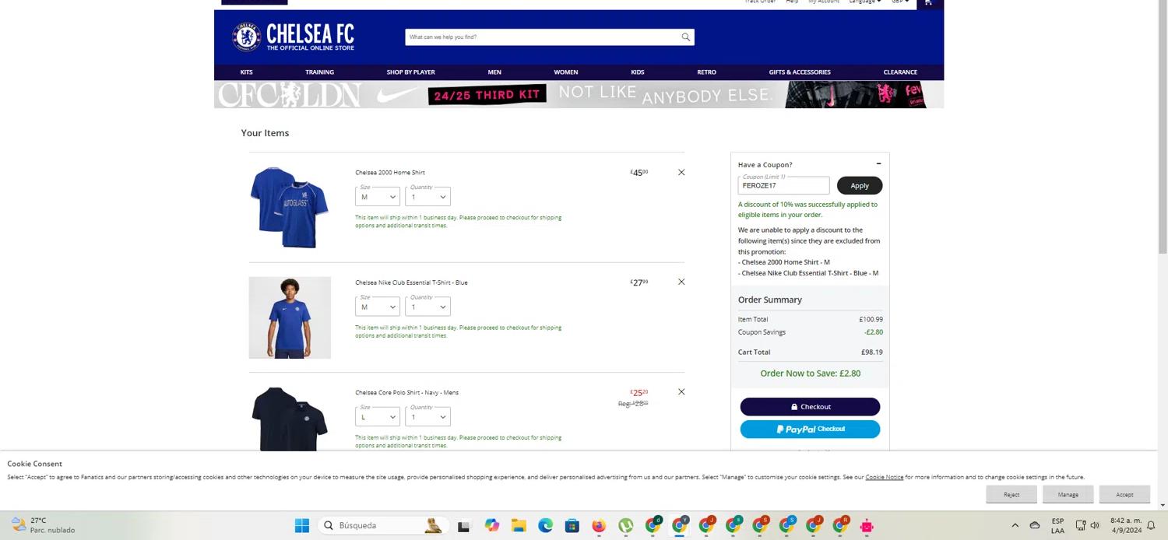Open the KITS menu
Image resolution: width=1168 pixels, height=540 pixels.
246,72
